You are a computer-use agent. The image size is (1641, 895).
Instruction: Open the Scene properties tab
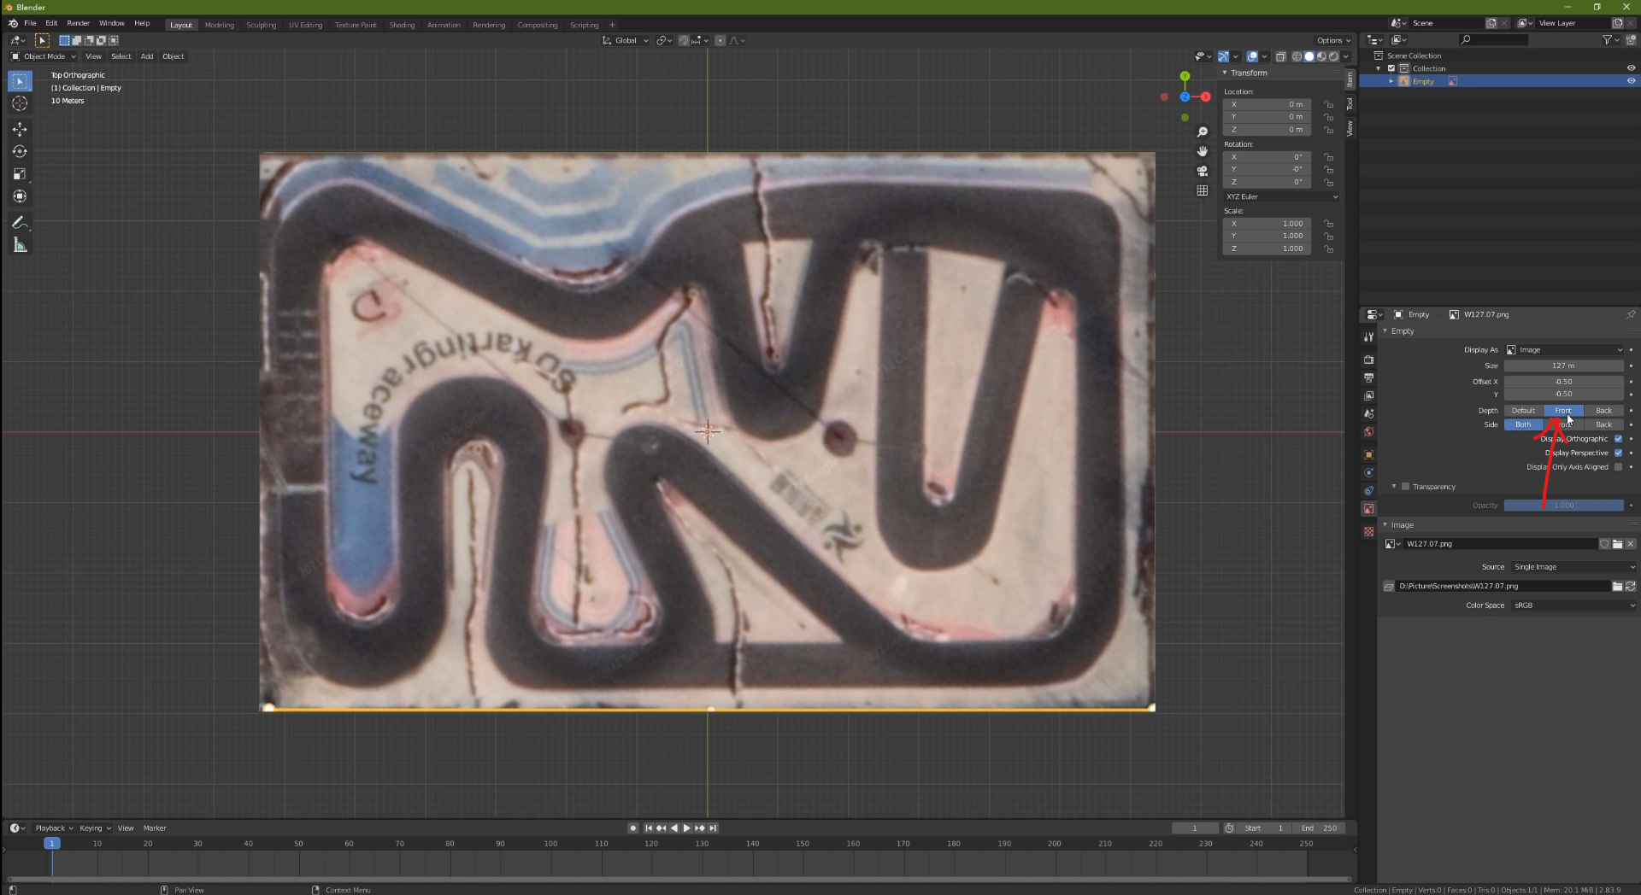coord(1368,413)
